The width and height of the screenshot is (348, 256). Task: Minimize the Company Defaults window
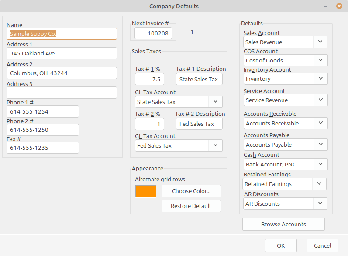pos(325,6)
